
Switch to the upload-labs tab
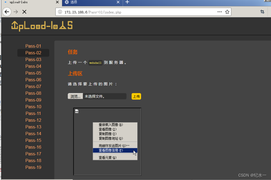pos(28,3)
